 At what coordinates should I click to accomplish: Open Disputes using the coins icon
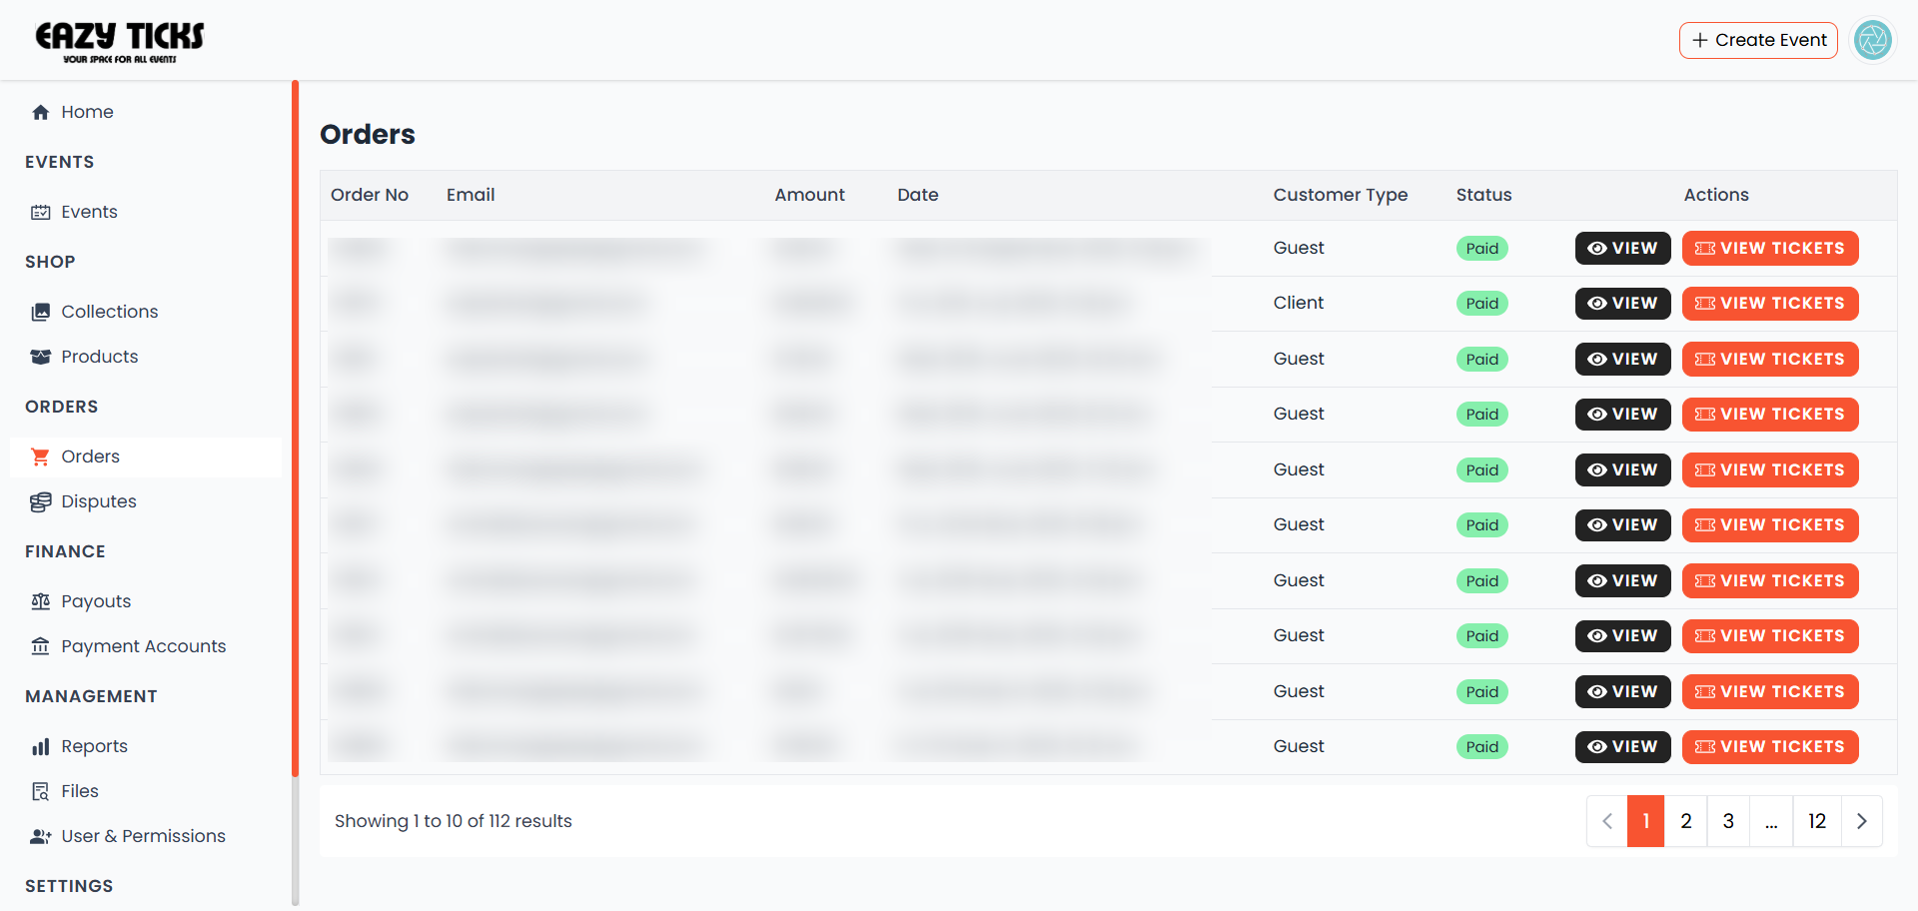click(40, 501)
